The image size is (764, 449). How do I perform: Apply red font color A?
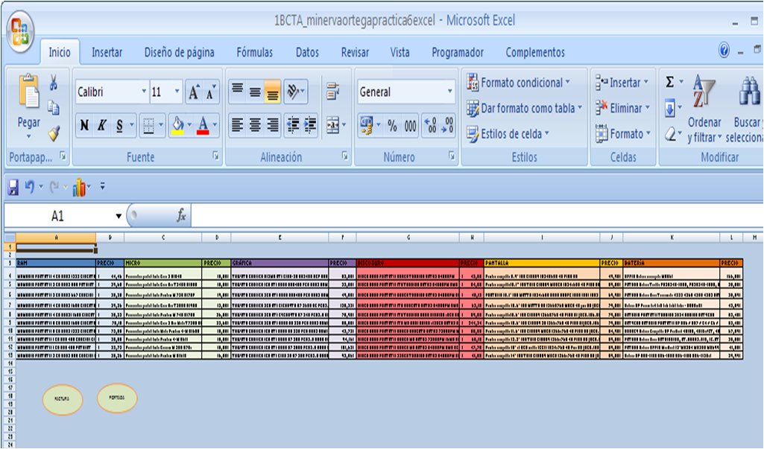coord(203,126)
